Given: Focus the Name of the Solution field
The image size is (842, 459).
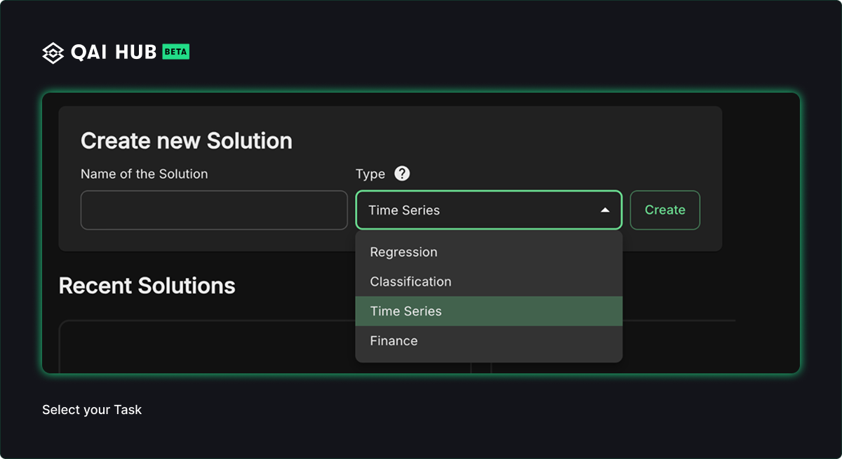Looking at the screenshot, I should pyautogui.click(x=214, y=210).
